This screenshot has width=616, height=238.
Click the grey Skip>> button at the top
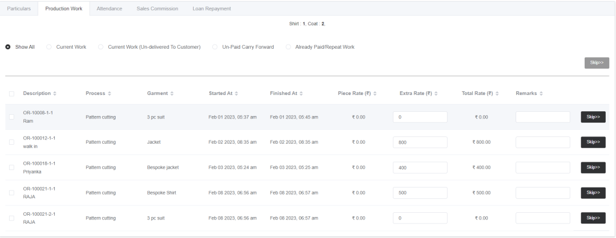coord(597,63)
